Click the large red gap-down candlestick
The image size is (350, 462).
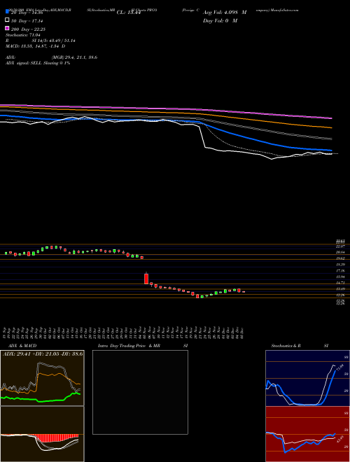146,279
